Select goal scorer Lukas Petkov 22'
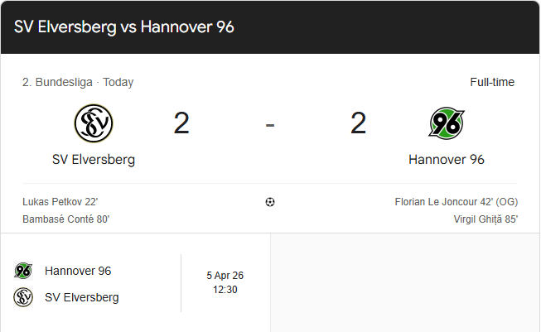 [60, 201]
